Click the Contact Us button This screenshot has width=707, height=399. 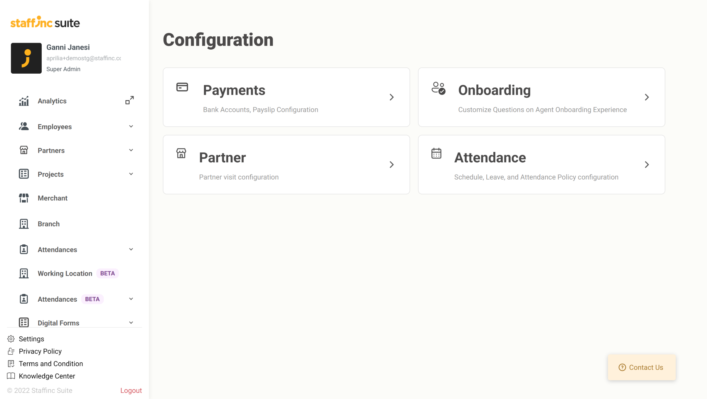tap(642, 367)
